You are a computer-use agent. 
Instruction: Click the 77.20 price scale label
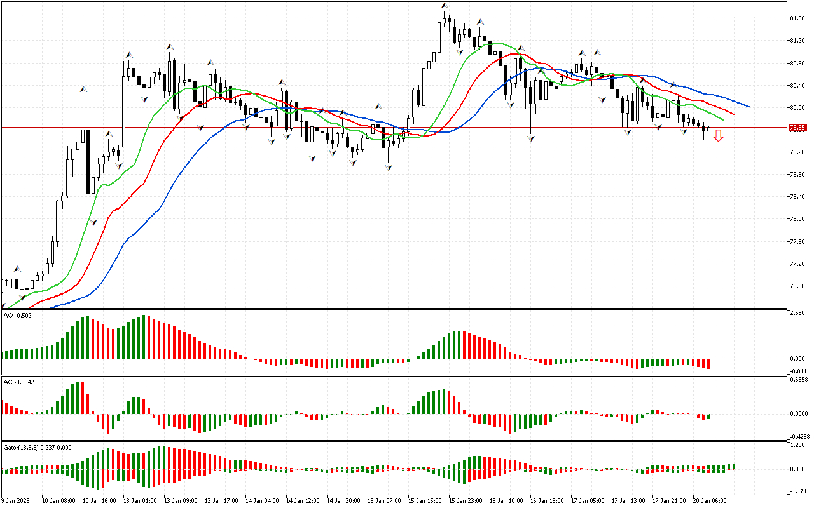[797, 264]
